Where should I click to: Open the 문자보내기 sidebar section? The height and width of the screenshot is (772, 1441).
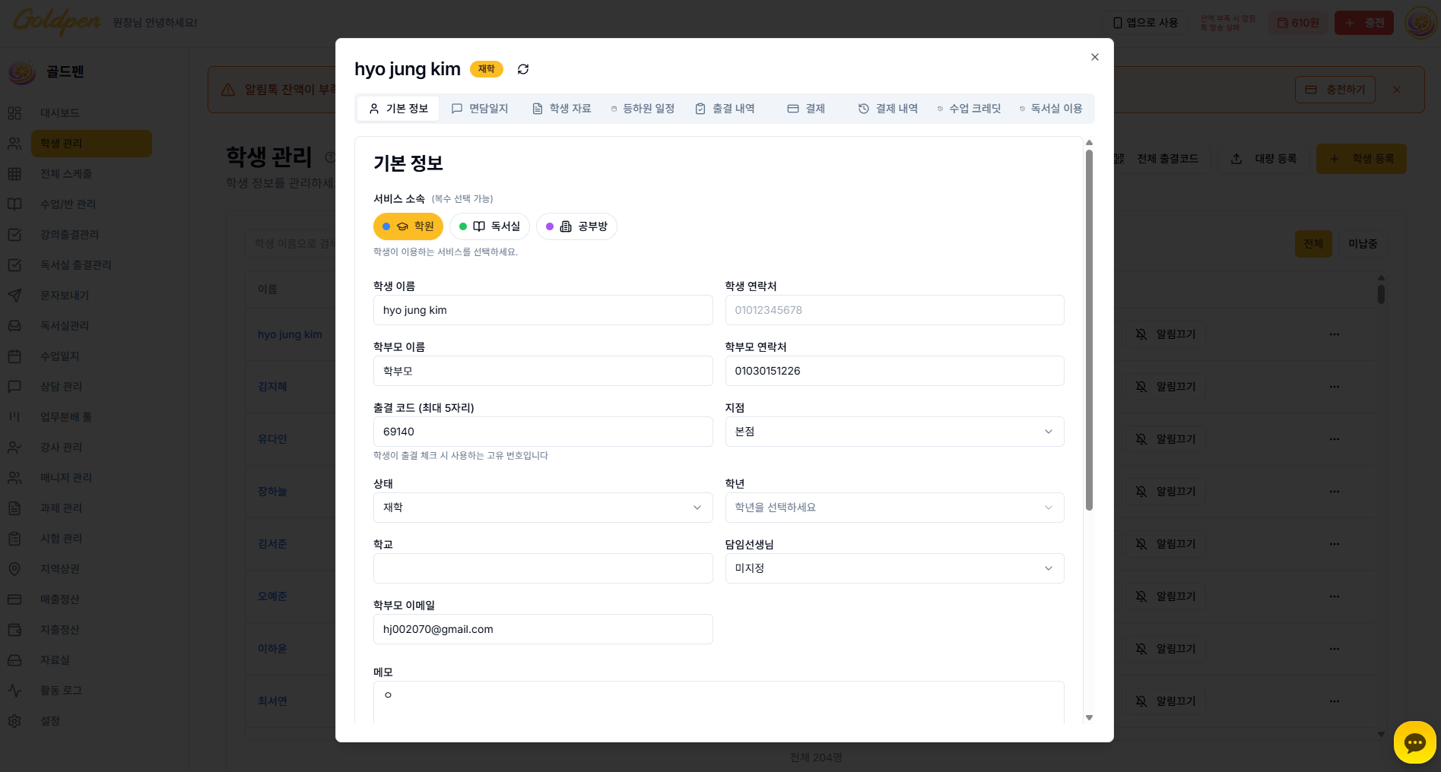(x=65, y=295)
